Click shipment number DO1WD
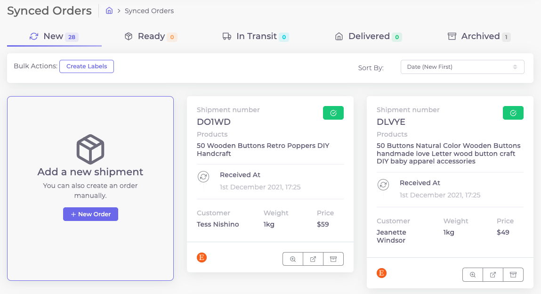 [x=214, y=122]
